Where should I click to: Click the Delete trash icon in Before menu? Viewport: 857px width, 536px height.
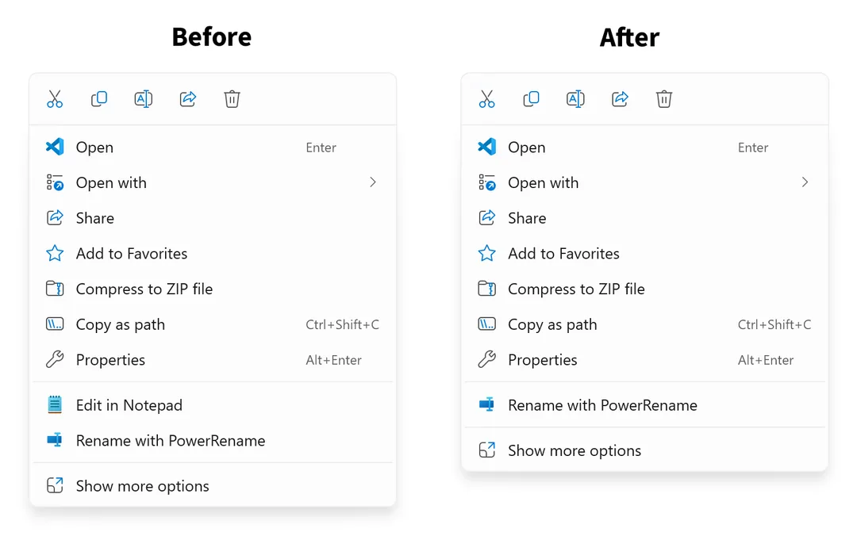[x=232, y=99]
